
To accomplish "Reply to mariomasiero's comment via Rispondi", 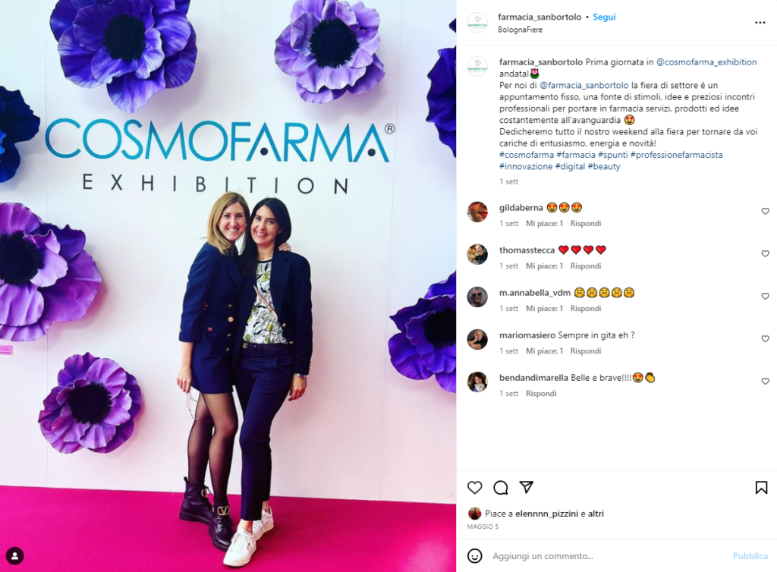I will [x=585, y=350].
